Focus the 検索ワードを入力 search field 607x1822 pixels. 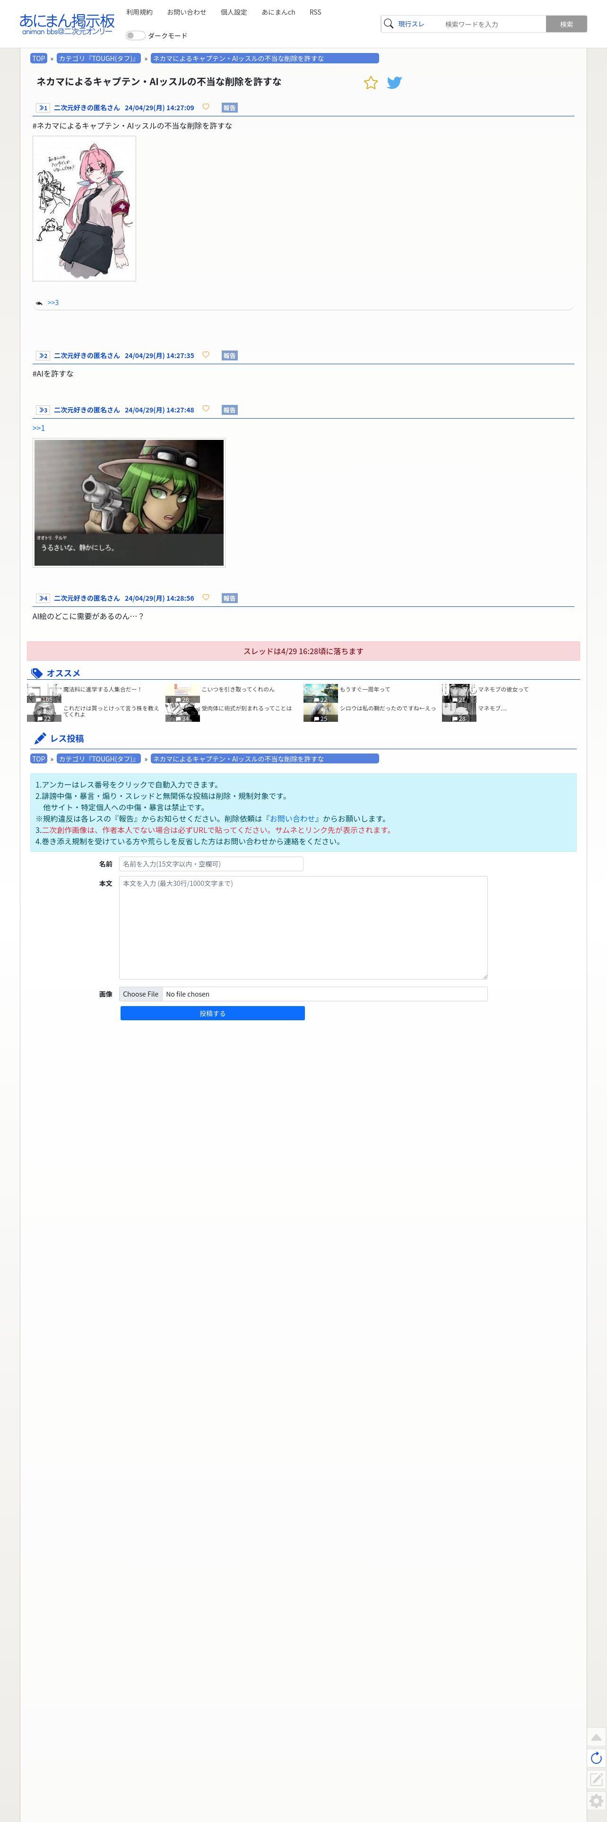click(x=493, y=24)
